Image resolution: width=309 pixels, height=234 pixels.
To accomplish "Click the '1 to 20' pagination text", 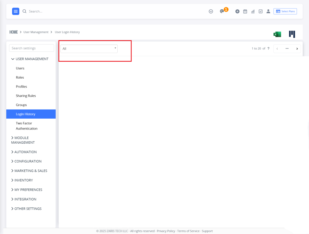I will coord(256,48).
